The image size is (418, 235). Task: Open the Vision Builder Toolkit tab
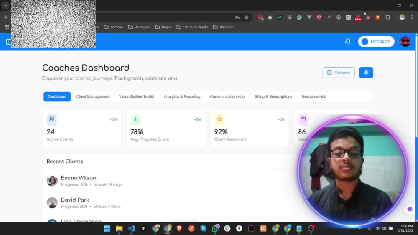pos(137,96)
